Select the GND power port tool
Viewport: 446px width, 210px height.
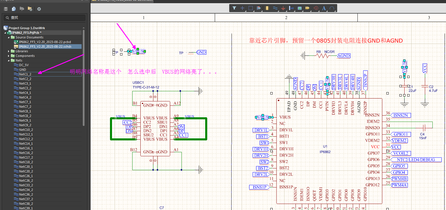point(283,8)
